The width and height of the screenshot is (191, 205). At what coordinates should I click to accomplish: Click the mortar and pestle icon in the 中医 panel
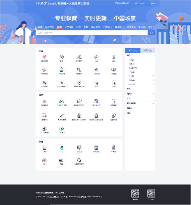click(x=44, y=148)
